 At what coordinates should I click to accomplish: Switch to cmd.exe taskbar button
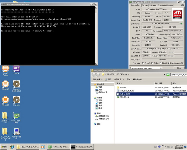82,147
